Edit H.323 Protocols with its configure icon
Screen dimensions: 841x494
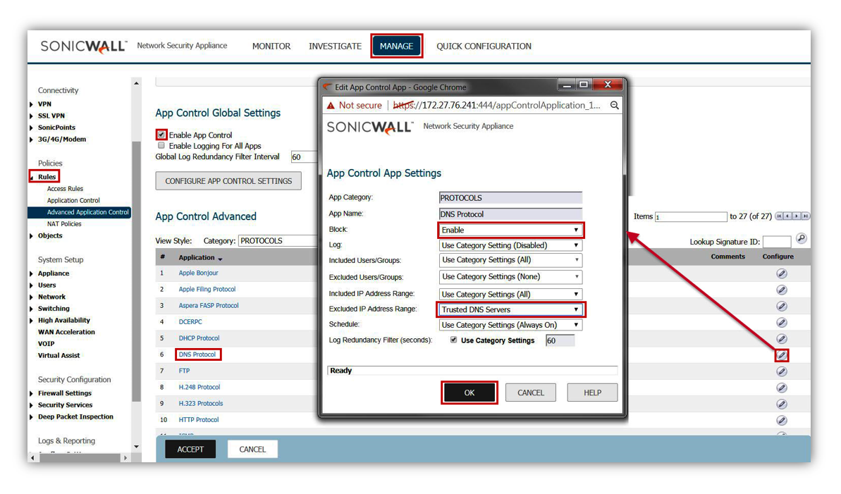(x=782, y=404)
